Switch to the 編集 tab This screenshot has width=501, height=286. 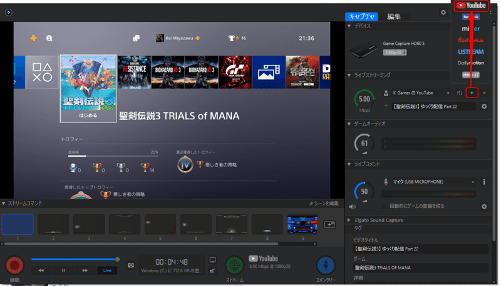[x=394, y=16]
